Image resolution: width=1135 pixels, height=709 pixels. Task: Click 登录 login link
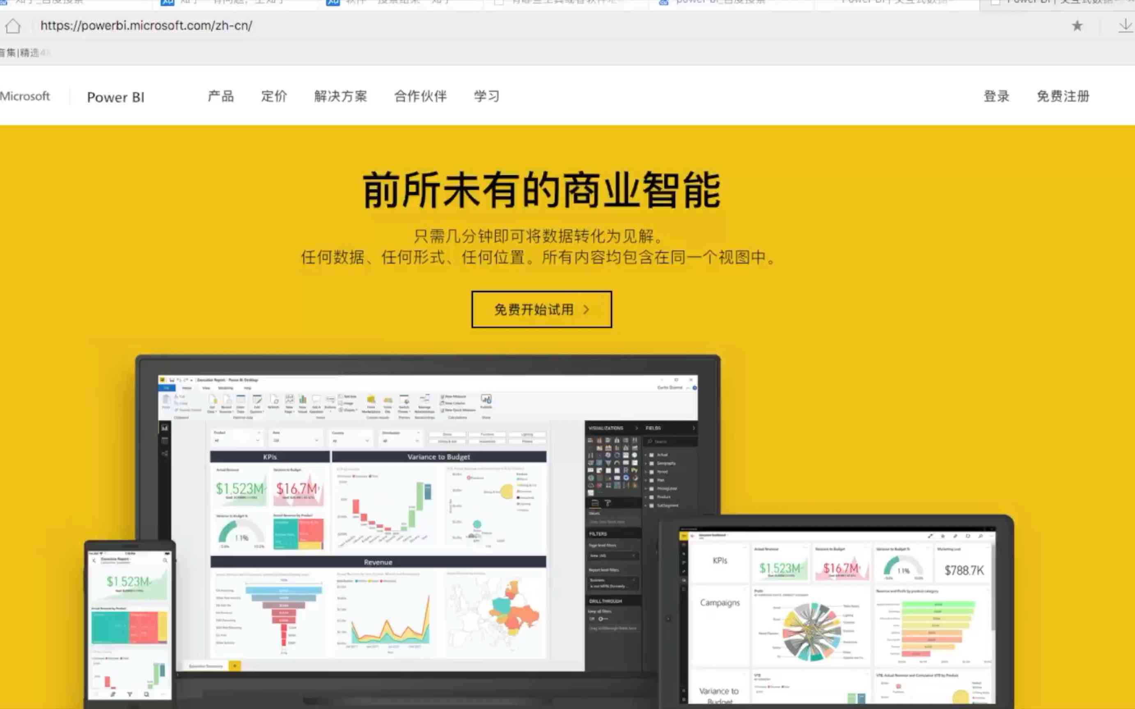(996, 96)
